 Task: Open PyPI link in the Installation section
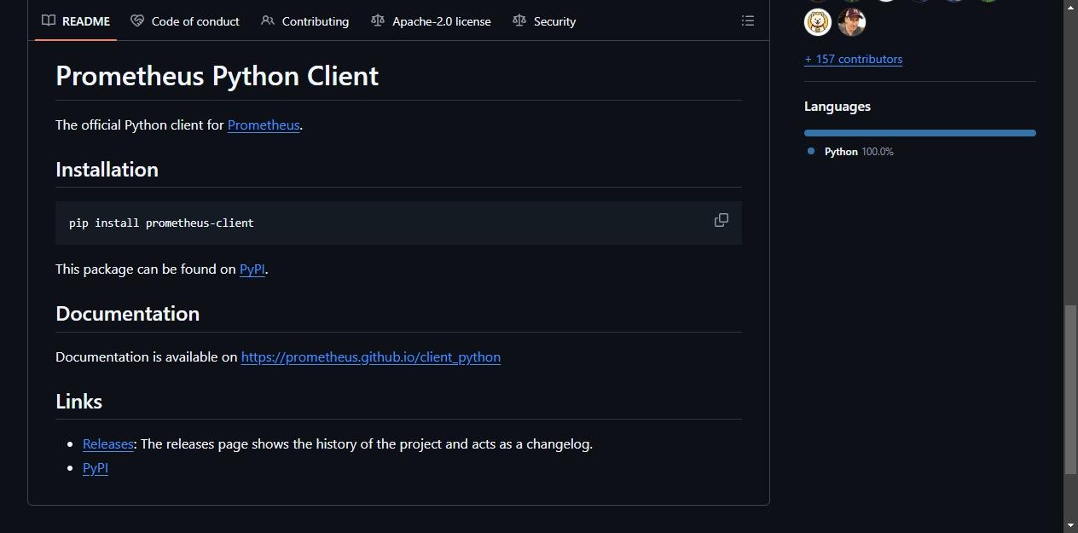coord(252,269)
